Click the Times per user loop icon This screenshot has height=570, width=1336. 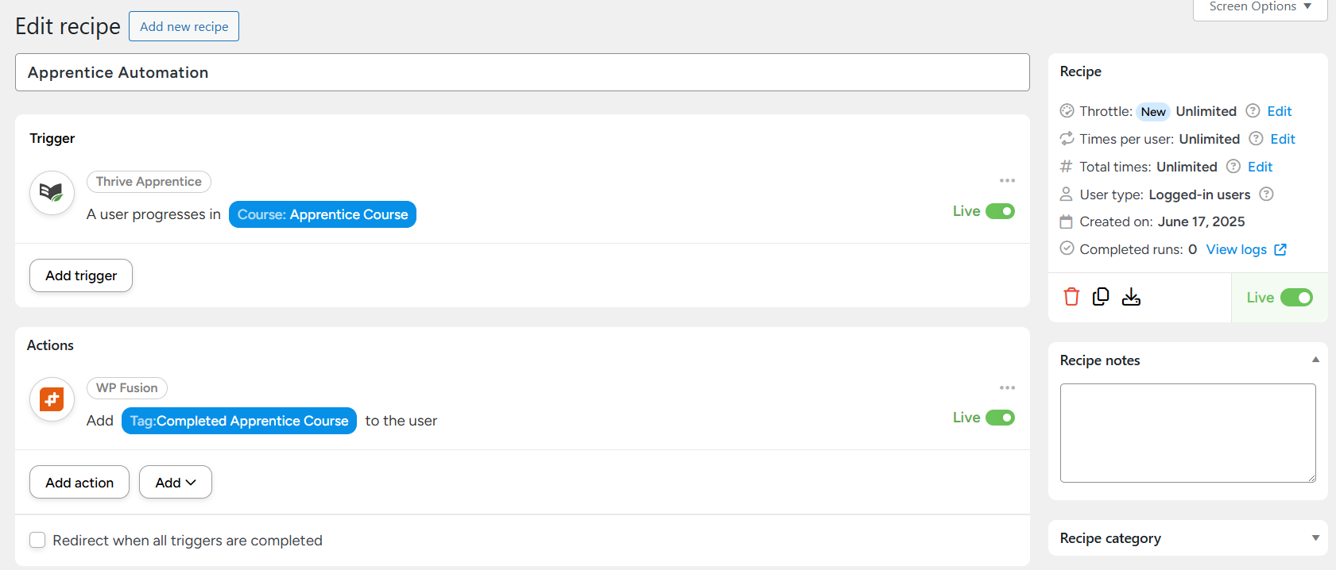click(x=1067, y=138)
